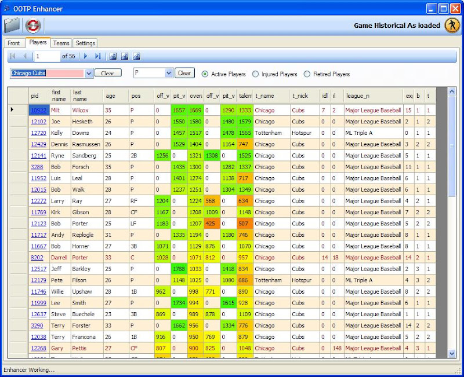
Task: Click the first picture icon after record navigation
Action: point(111,56)
